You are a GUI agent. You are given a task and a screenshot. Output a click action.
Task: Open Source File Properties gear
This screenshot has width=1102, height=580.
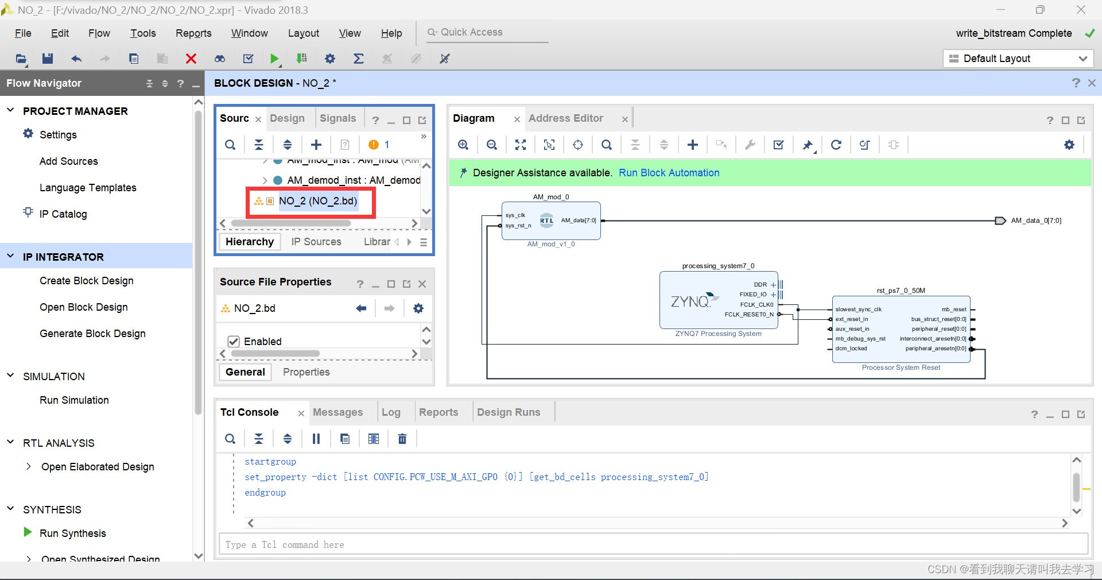[418, 308]
